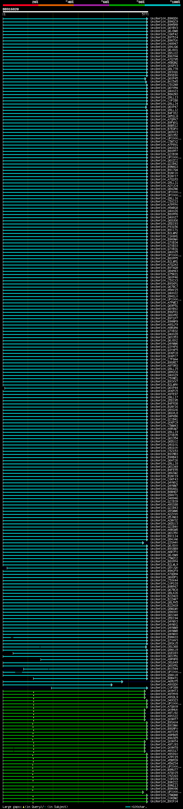Select hit UniRef100_Q9AV71
This screenshot has width=183, height=809.
coord(164,495)
